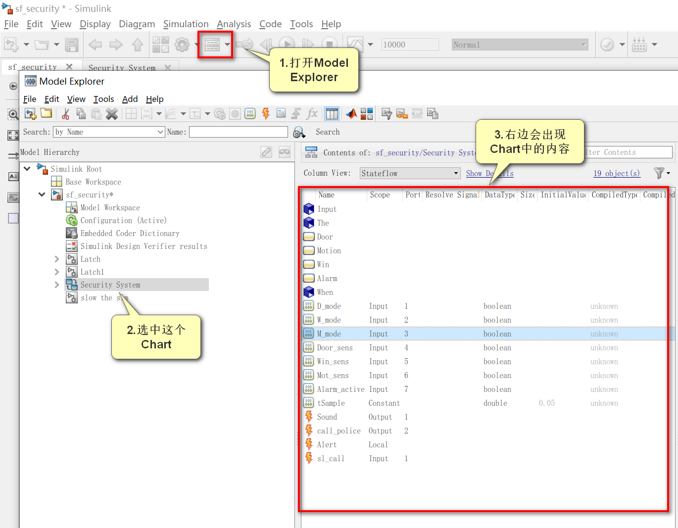Image resolution: width=678 pixels, height=528 pixels.
Task: Click the Add Event lightning icon
Action: point(266,114)
